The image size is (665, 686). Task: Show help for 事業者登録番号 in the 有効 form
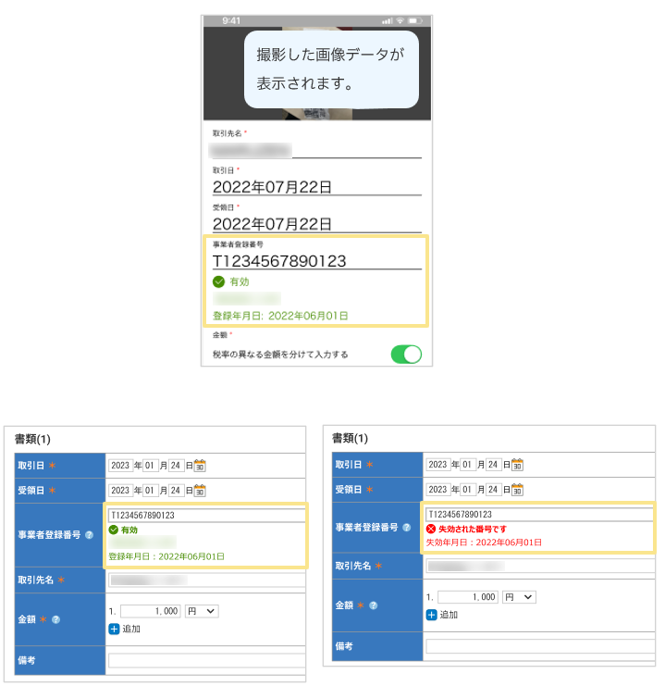pyautogui.click(x=89, y=535)
